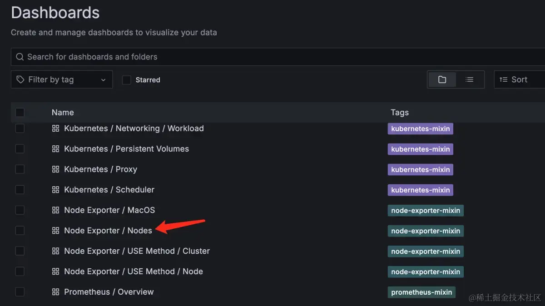Check the select-all checkbox in the header
Viewport: 545px width, 306px height.
[x=20, y=112]
